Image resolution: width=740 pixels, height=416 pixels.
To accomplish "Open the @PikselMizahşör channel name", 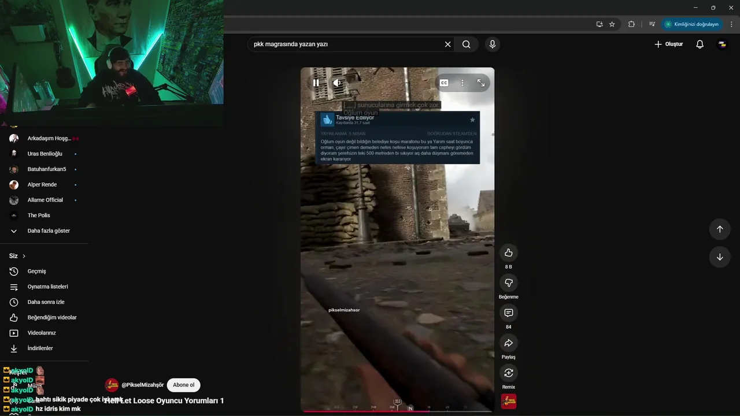I will tap(142, 385).
